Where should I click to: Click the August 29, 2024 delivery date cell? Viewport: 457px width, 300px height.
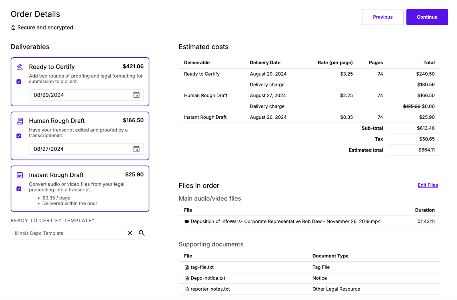pos(268,74)
